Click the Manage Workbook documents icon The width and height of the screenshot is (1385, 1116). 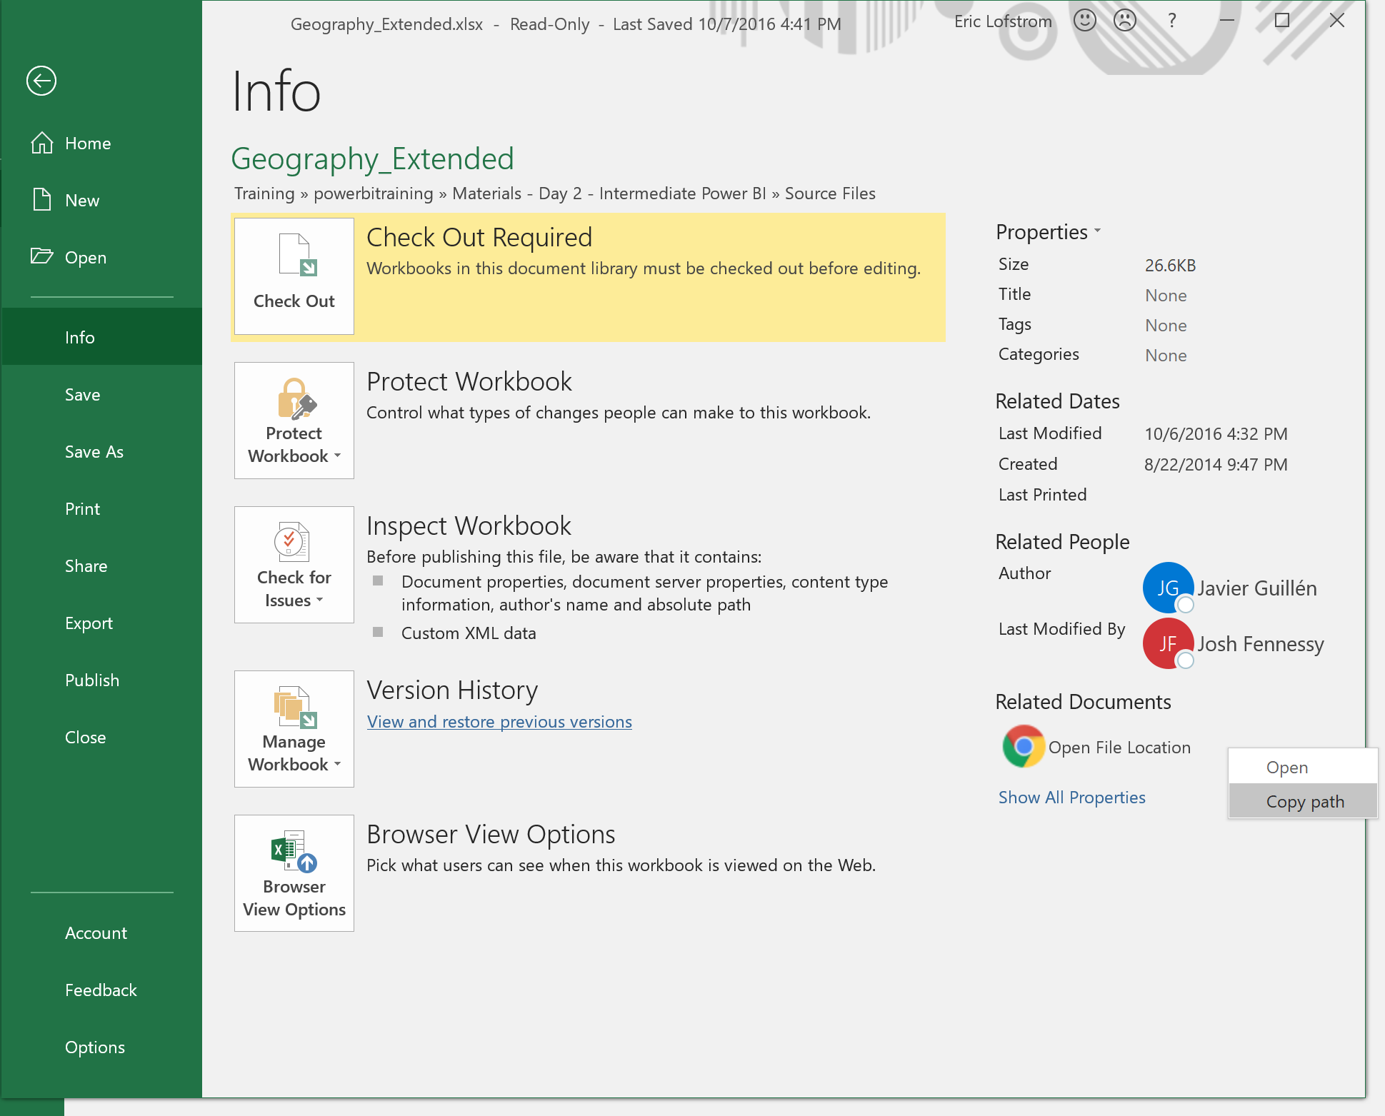(295, 707)
